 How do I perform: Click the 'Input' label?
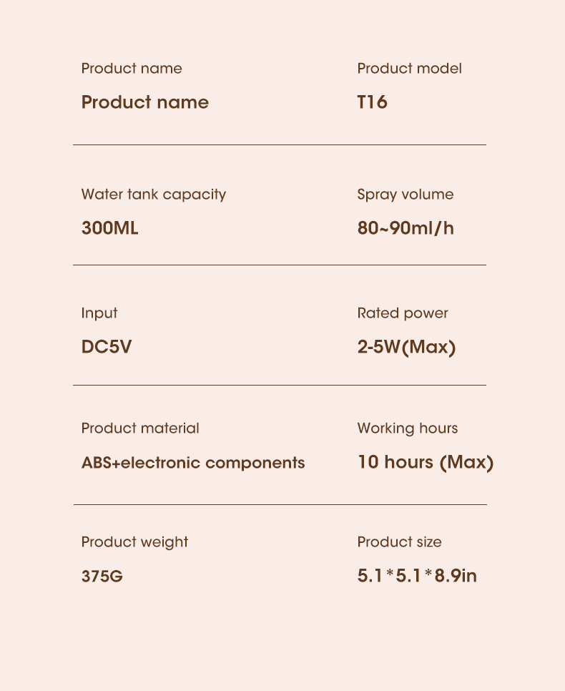[x=99, y=313]
